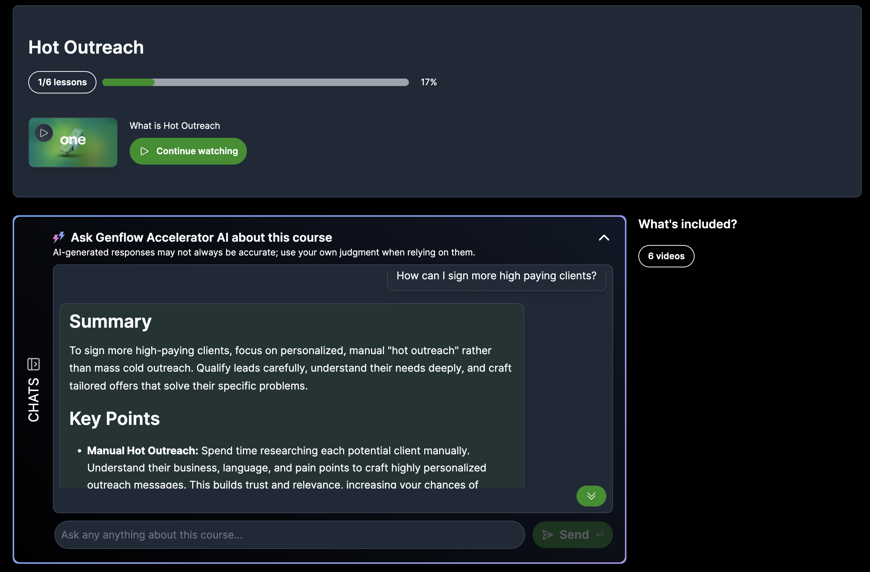This screenshot has width=870, height=572.
Task: Click the user question message bubble
Action: click(496, 276)
